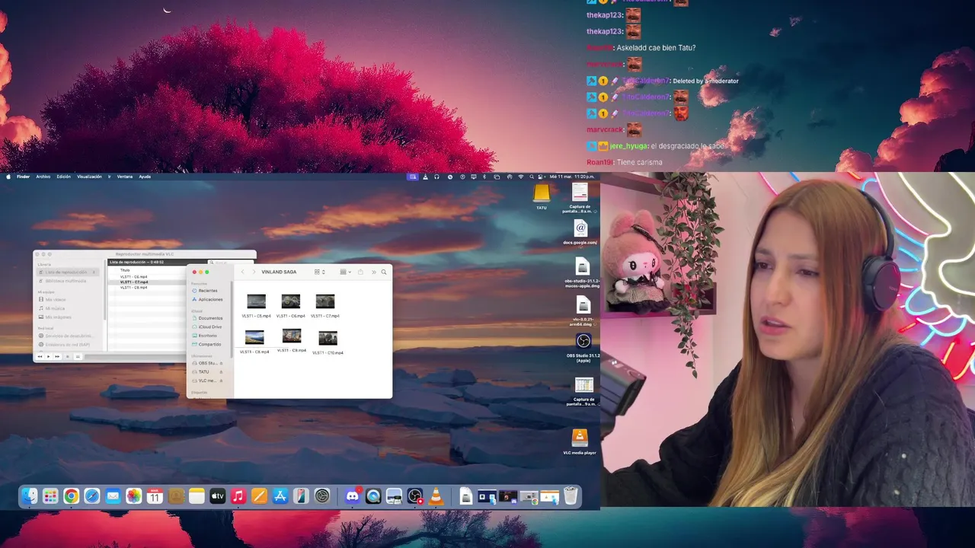The width and height of the screenshot is (975, 548).
Task: Open VLST1 - C5.mp4 thumbnail in Finder
Action: (x=257, y=301)
